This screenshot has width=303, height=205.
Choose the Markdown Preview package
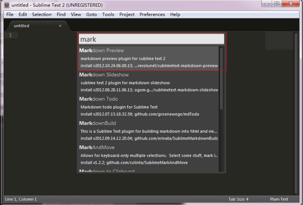tap(148, 58)
